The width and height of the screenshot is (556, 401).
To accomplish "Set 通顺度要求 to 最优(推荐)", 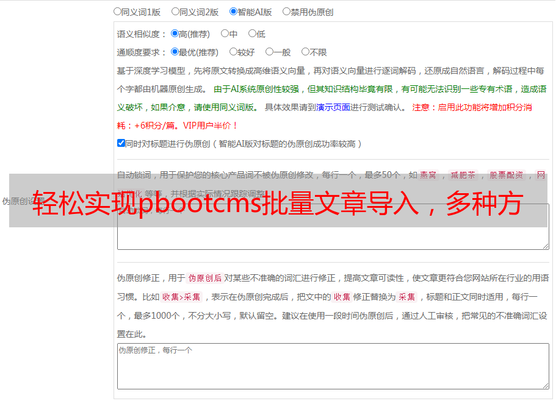I will coord(175,52).
